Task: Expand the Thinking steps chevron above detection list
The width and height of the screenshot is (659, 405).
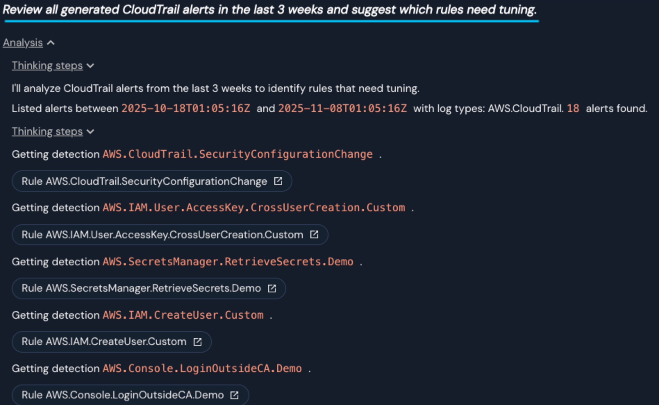Action: (x=91, y=132)
